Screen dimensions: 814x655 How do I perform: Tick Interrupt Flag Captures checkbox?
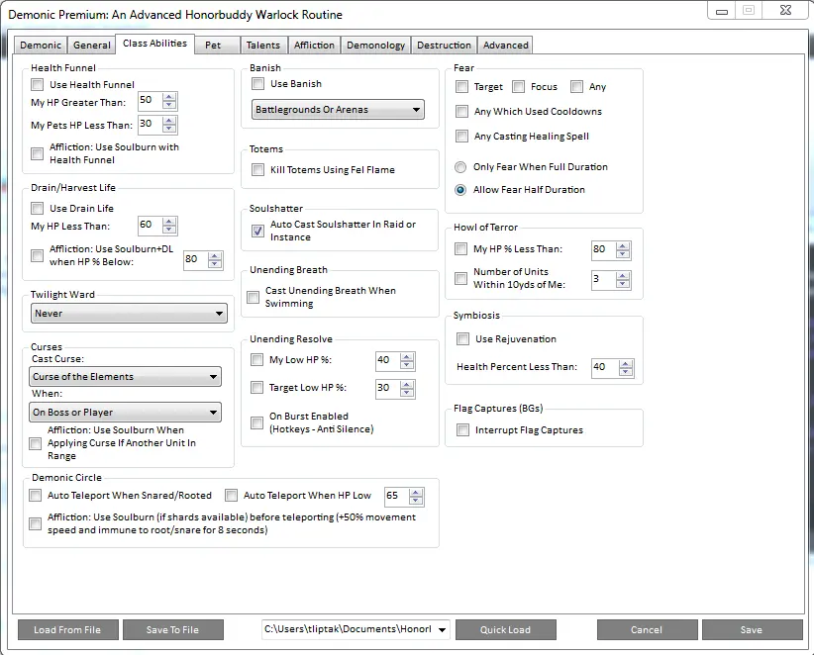pos(462,430)
